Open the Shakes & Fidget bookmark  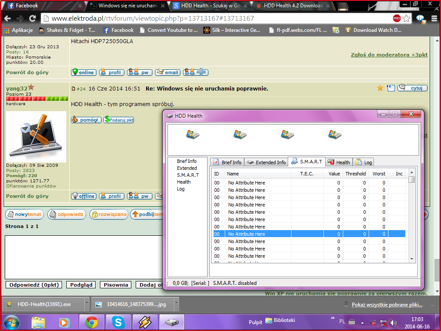click(67, 30)
